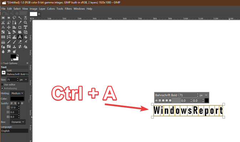Set justify to centered
The image size is (240, 142).
19,103
